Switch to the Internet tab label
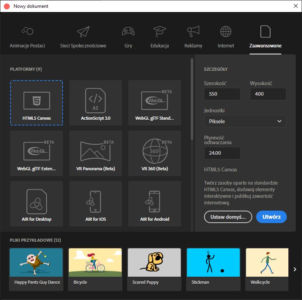Screen dimensions: 302x300 [x=226, y=45]
